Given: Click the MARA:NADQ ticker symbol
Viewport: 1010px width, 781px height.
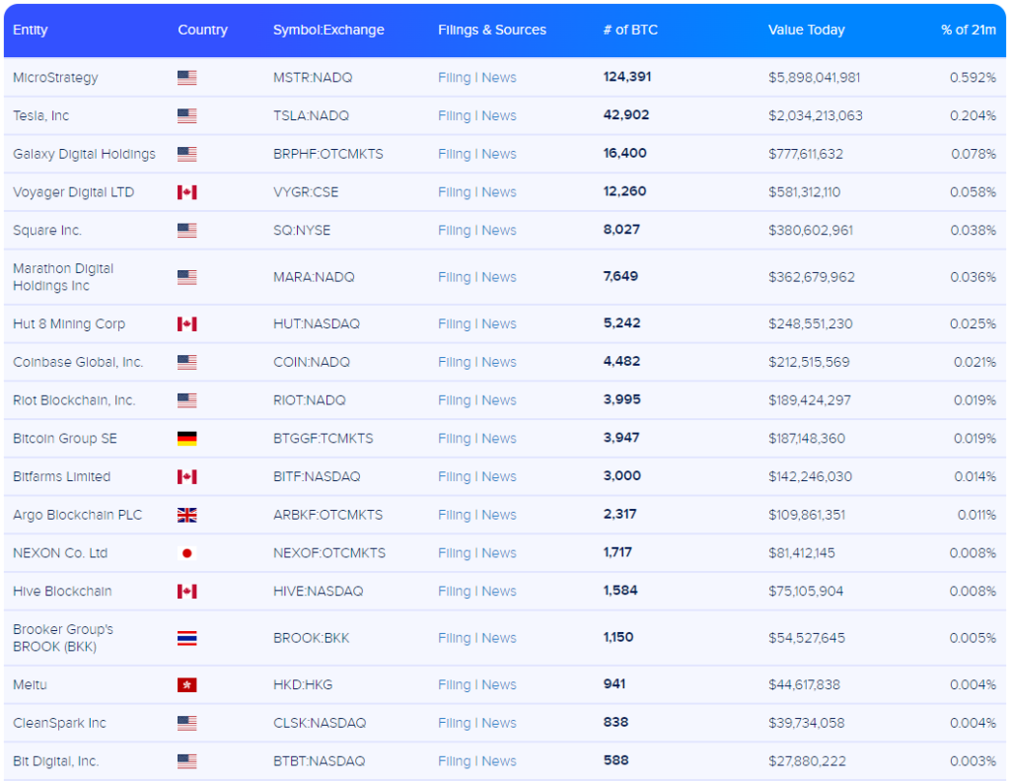Looking at the screenshot, I should coord(313,277).
